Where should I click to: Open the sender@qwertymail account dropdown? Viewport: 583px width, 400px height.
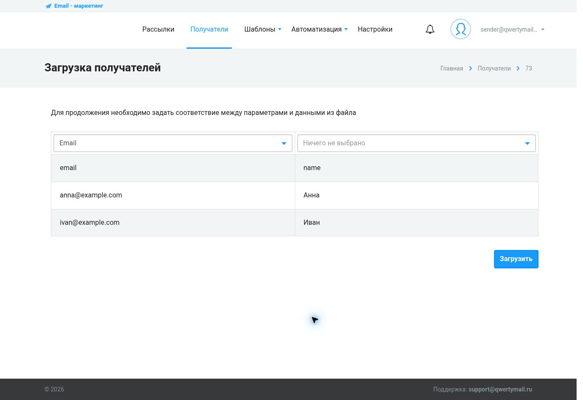point(512,29)
